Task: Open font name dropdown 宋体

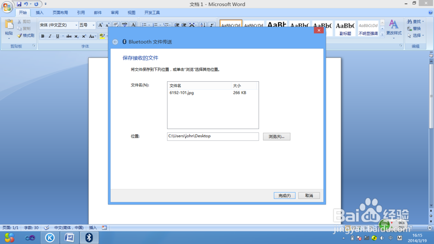Action: pos(76,25)
